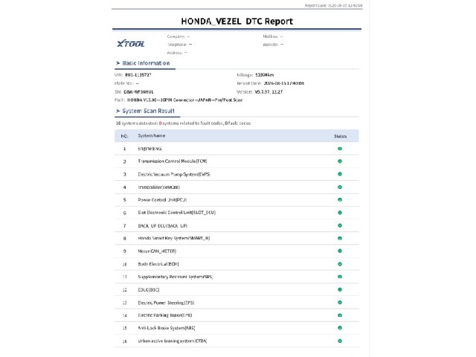Select Power Control Unit(PCU) text
Screen dimensions: 476x357
point(162,200)
